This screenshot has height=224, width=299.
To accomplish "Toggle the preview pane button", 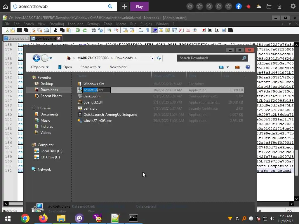I will click(x=237, y=67).
